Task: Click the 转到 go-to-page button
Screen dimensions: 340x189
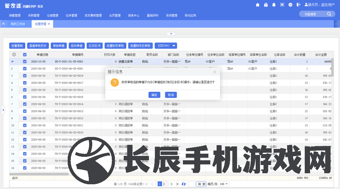Action: pos(201,184)
